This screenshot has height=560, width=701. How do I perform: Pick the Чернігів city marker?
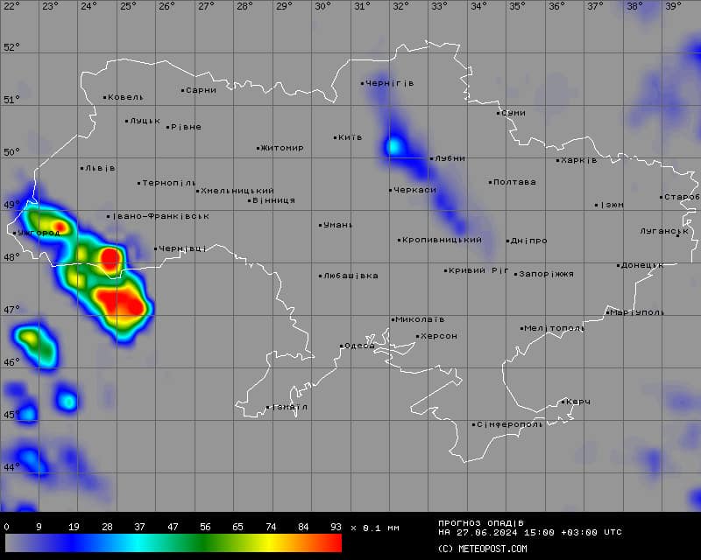pos(363,84)
